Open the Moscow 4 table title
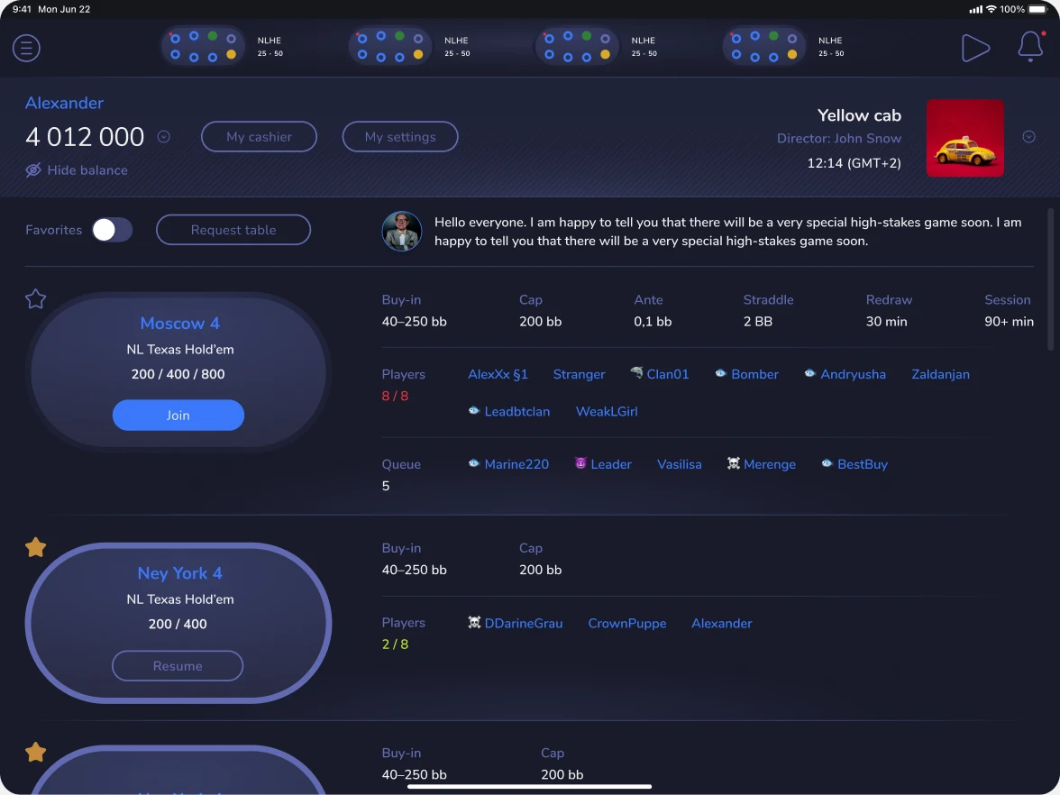1060x795 pixels. tap(180, 323)
